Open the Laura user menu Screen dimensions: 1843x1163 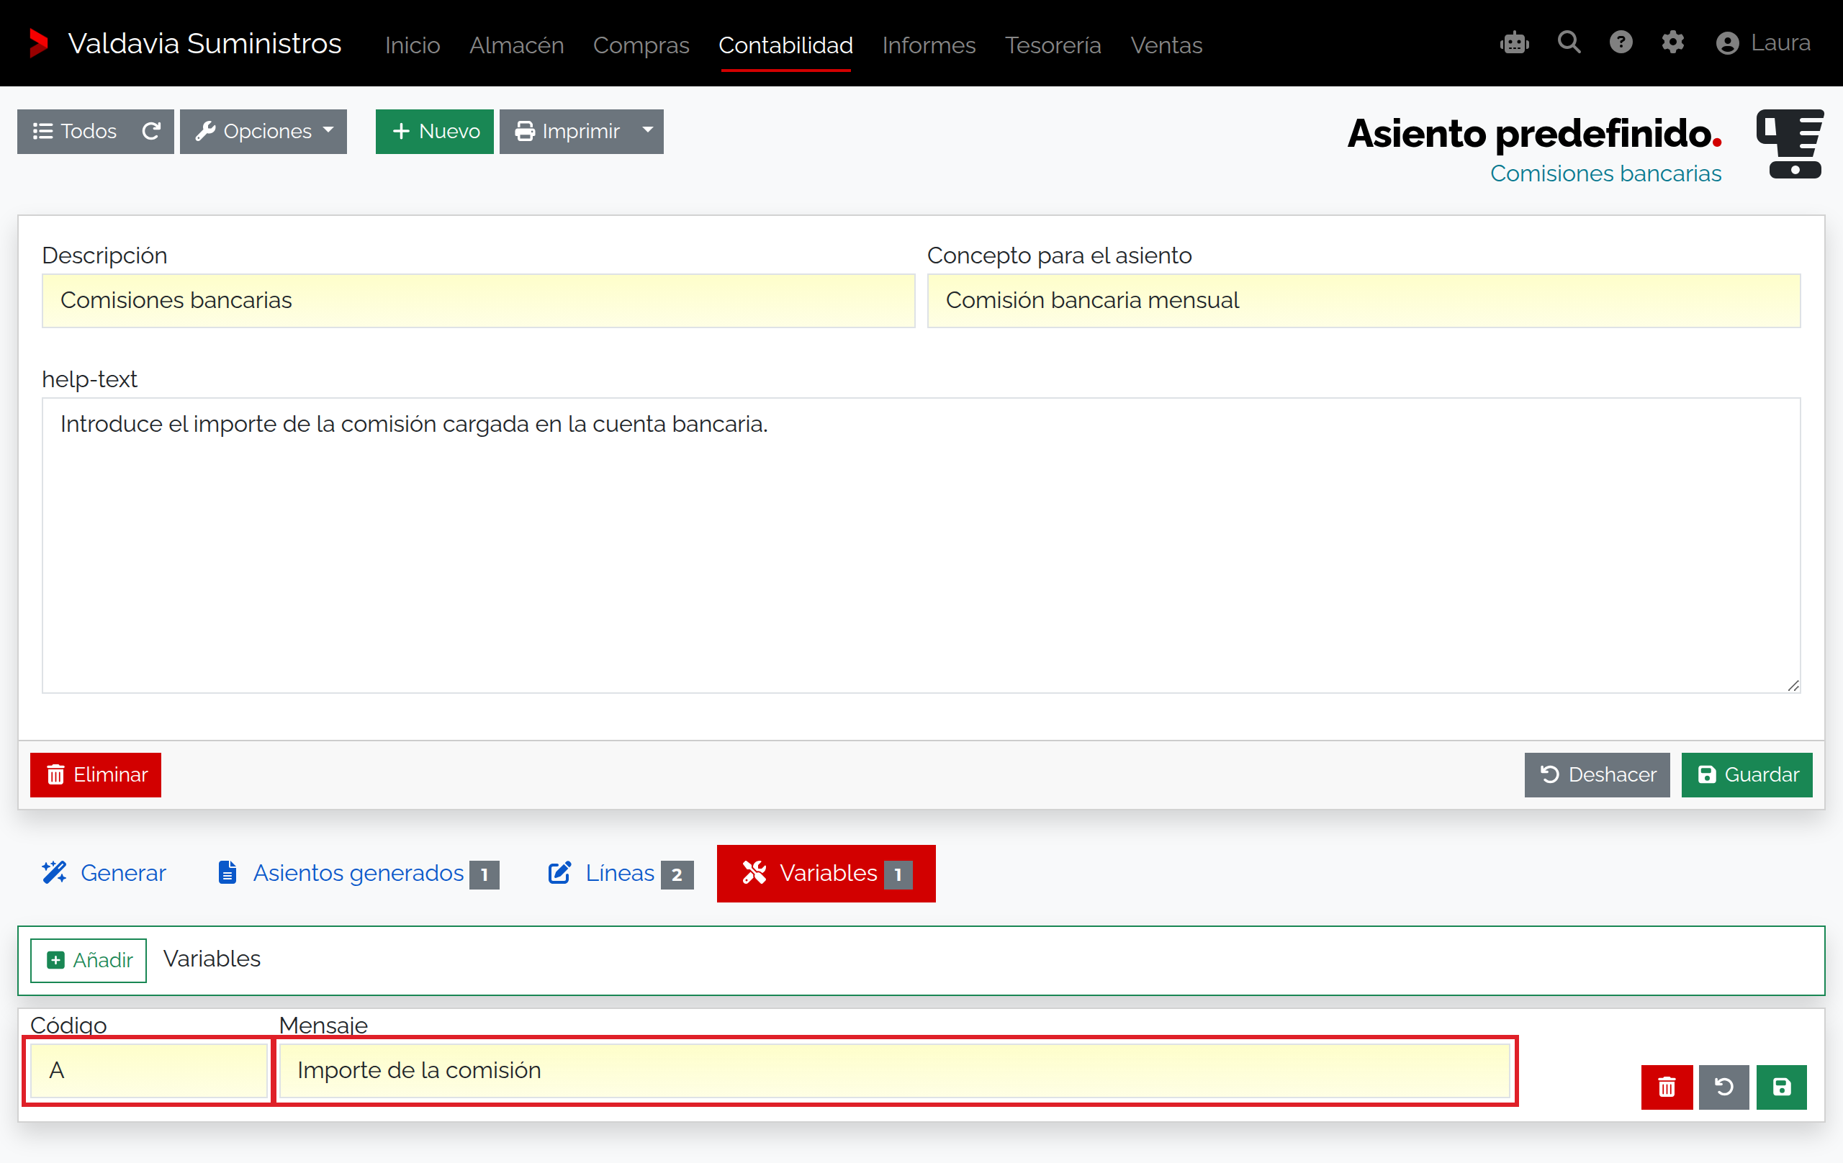click(1763, 43)
